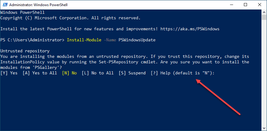Viewport: 267px width, 131px height.
Task: Click the 'PS C:\Users\Administrator>' prompt
Action: pos(32,40)
